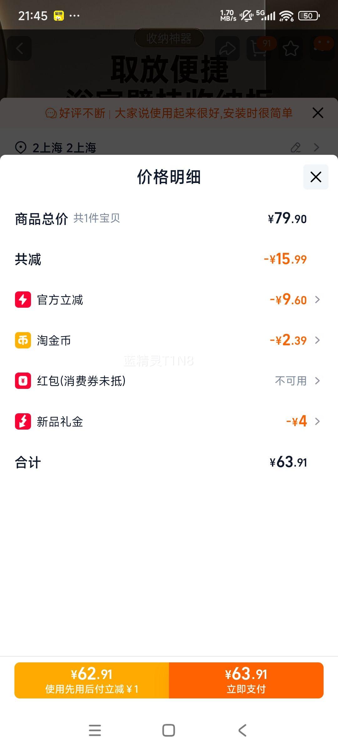338x752 pixels.
Task: Expand 淘金币 deduction details chevron
Action: tap(317, 340)
